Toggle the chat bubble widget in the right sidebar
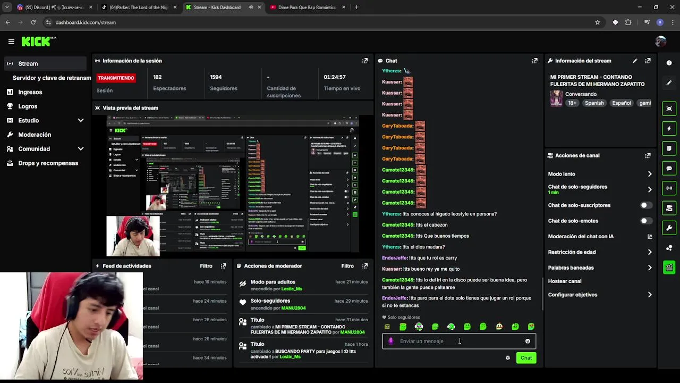 pyautogui.click(x=669, y=168)
